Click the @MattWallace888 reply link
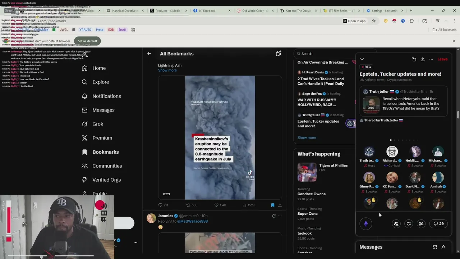Viewport: 460px width, 259px height. tap(192, 221)
